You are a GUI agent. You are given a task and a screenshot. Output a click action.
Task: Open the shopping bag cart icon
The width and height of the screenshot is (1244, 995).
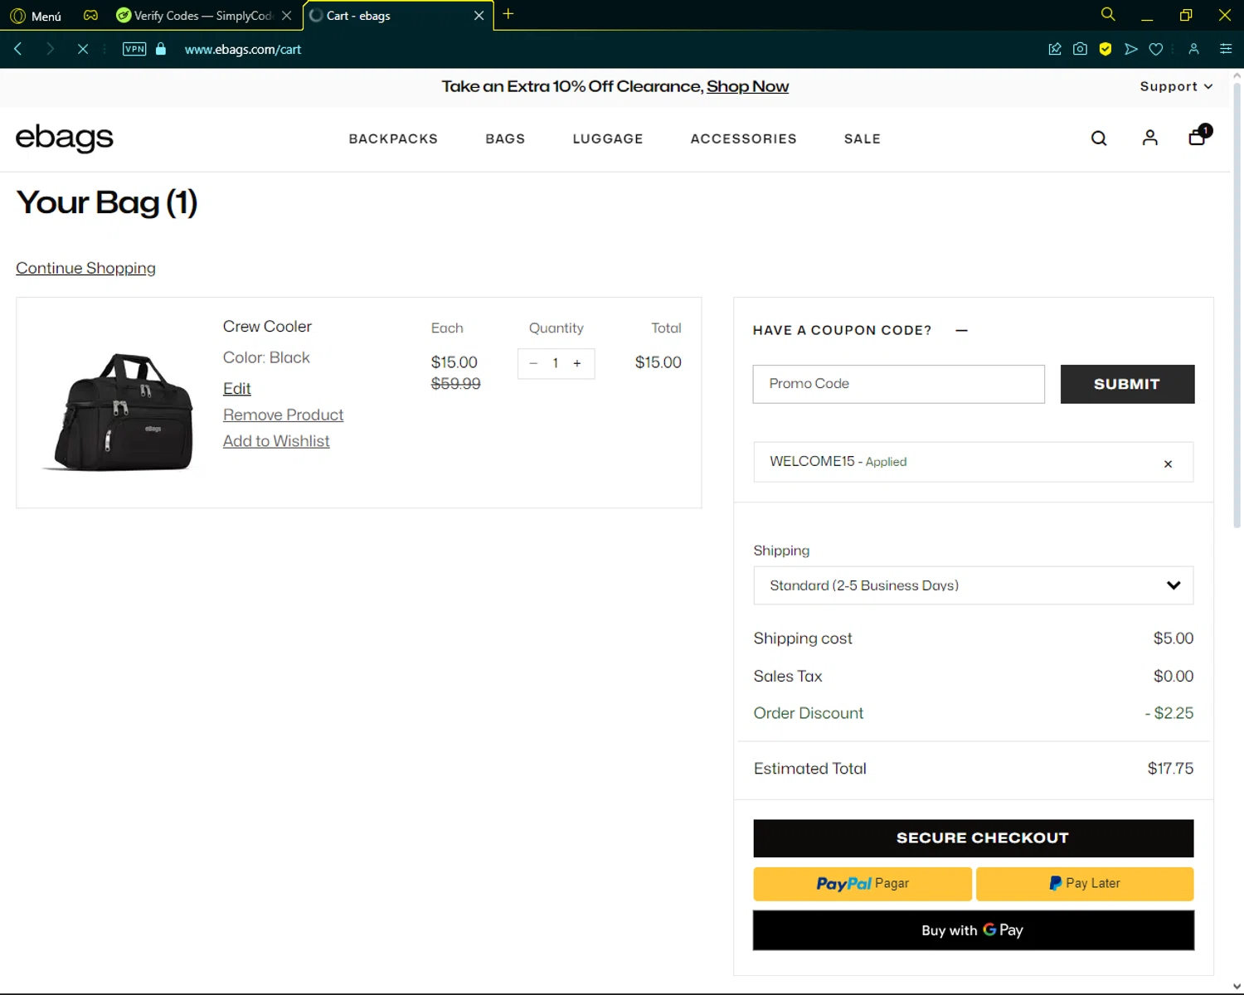[1199, 135]
